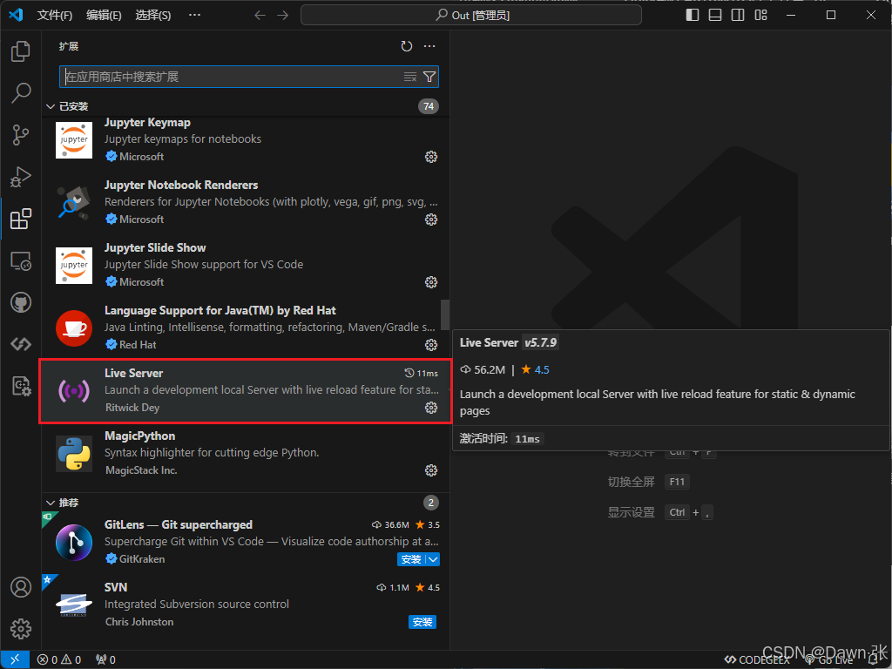Open remote window status bar button
Image resolution: width=892 pixels, height=669 pixels.
(x=16, y=659)
